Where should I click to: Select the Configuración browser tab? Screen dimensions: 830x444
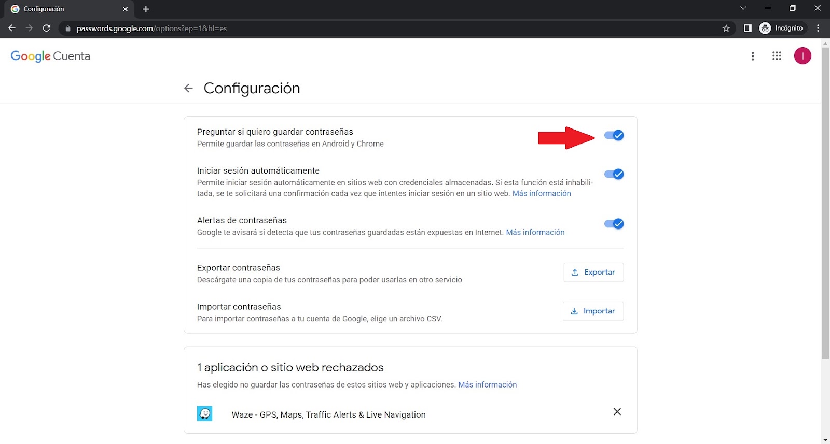coord(70,9)
